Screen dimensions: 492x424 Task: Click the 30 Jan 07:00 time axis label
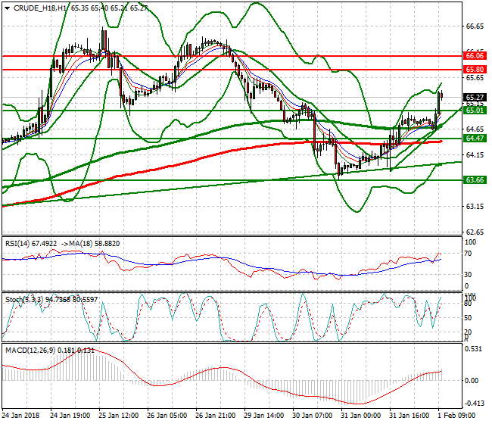(312, 416)
